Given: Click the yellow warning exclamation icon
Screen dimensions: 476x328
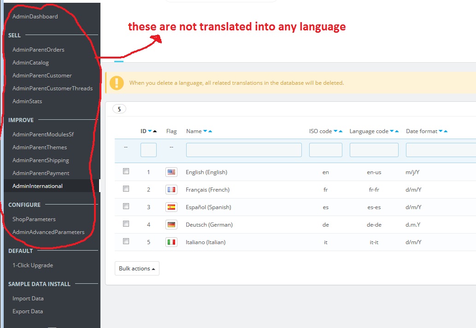Looking at the screenshot, I should coord(117,83).
